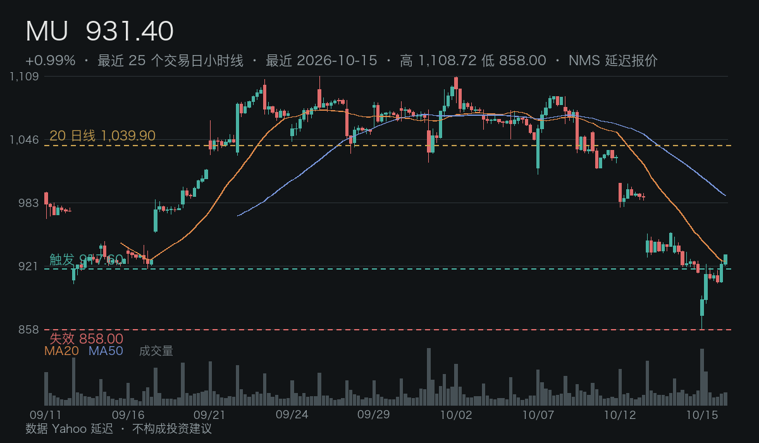The image size is (759, 443).
Task: Select the NMS 延迟报价 label
Action: click(x=613, y=61)
